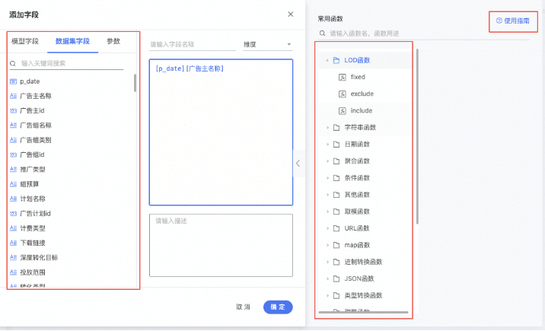Click the number type icon beside 广告计划id
This screenshot has height=331, width=545.
(13, 214)
